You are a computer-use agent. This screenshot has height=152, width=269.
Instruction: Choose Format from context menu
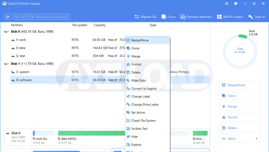pos(148,64)
